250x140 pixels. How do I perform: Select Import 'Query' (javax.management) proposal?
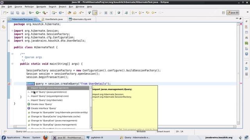click(x=58, y=88)
